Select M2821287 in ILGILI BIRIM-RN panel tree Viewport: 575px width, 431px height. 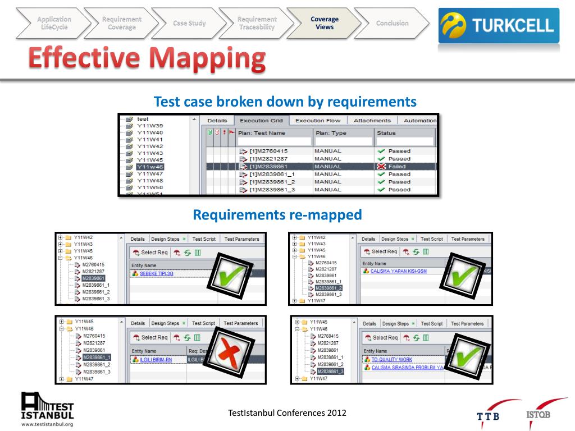point(94,343)
